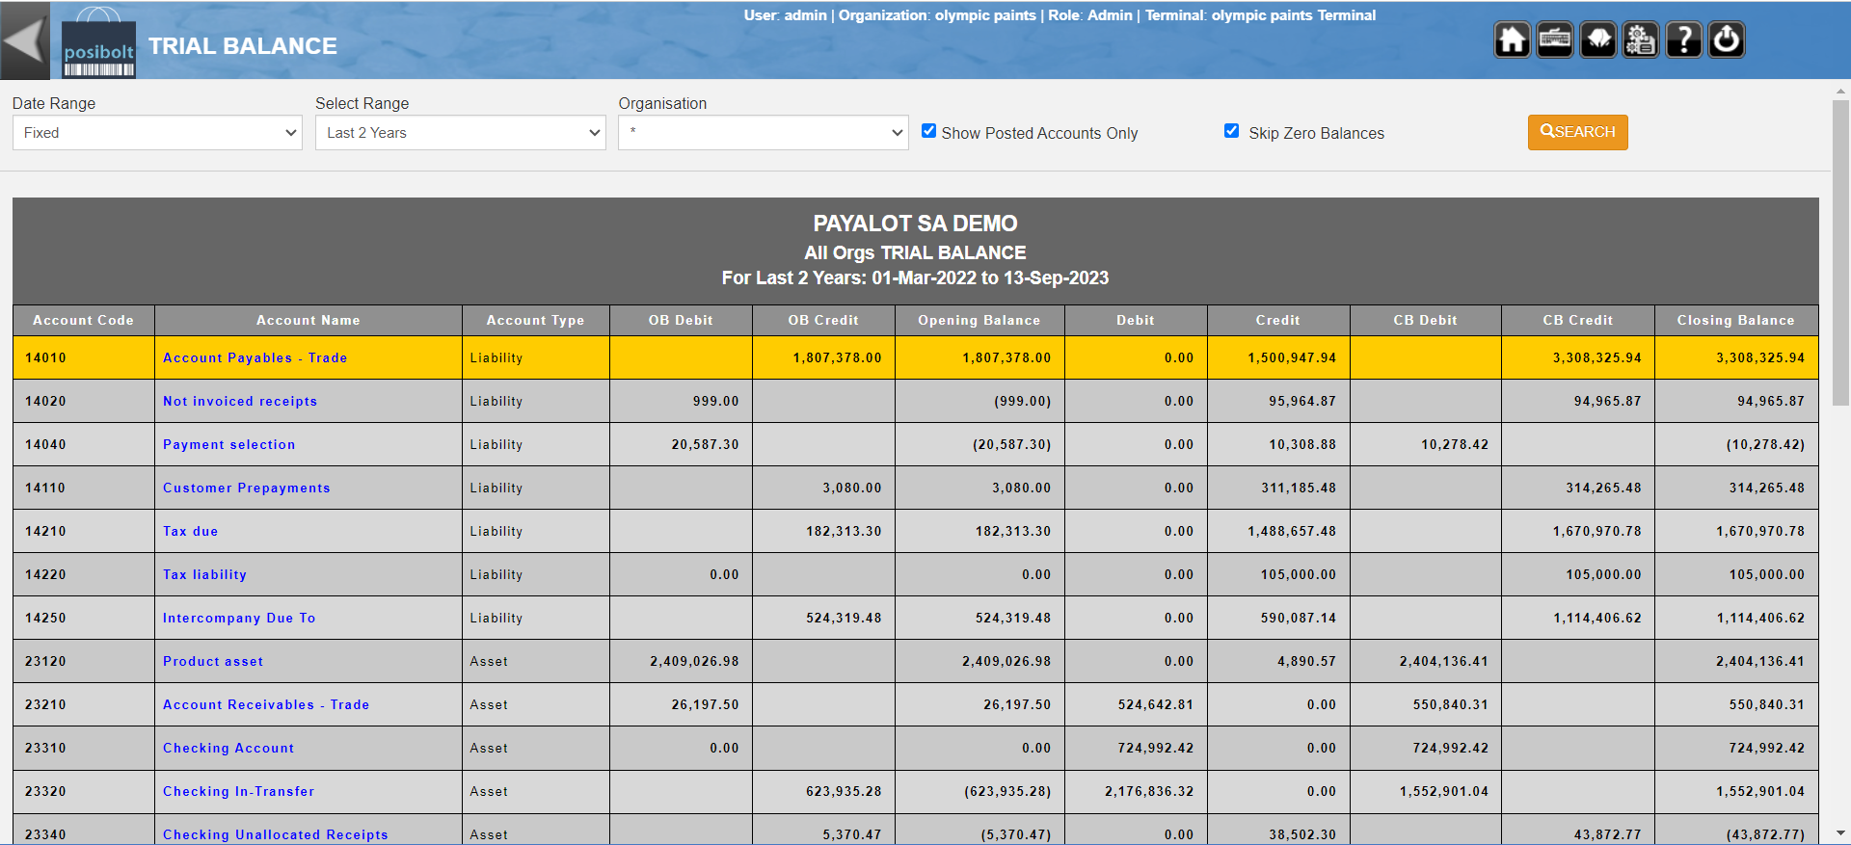Click the CB Debit column header
The width and height of the screenshot is (1851, 845).
(1426, 320)
